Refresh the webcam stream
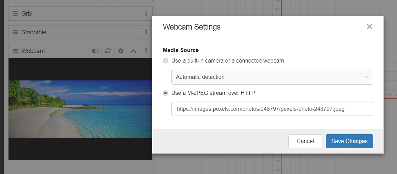The height and width of the screenshot is (174, 397). [x=108, y=51]
